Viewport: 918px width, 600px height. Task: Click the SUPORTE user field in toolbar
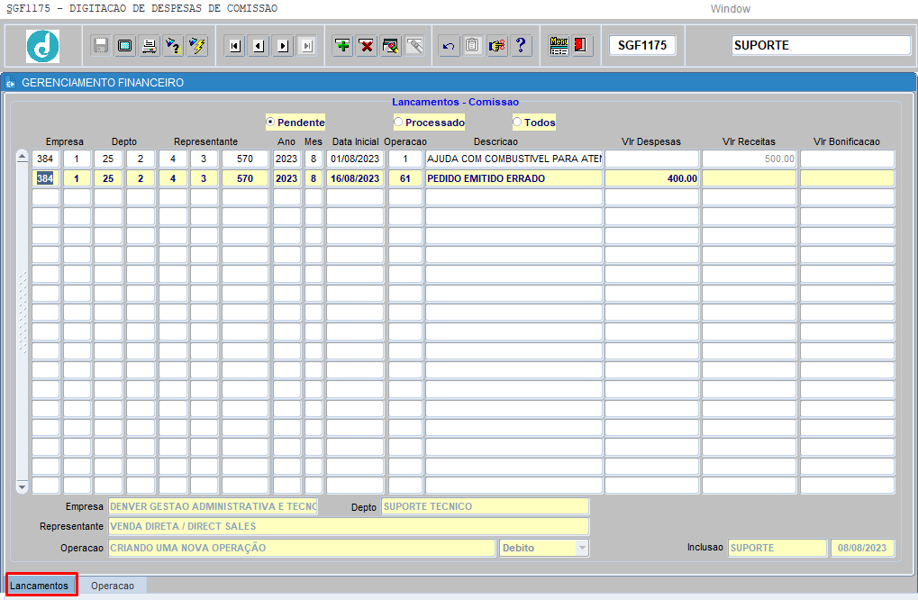(x=821, y=45)
